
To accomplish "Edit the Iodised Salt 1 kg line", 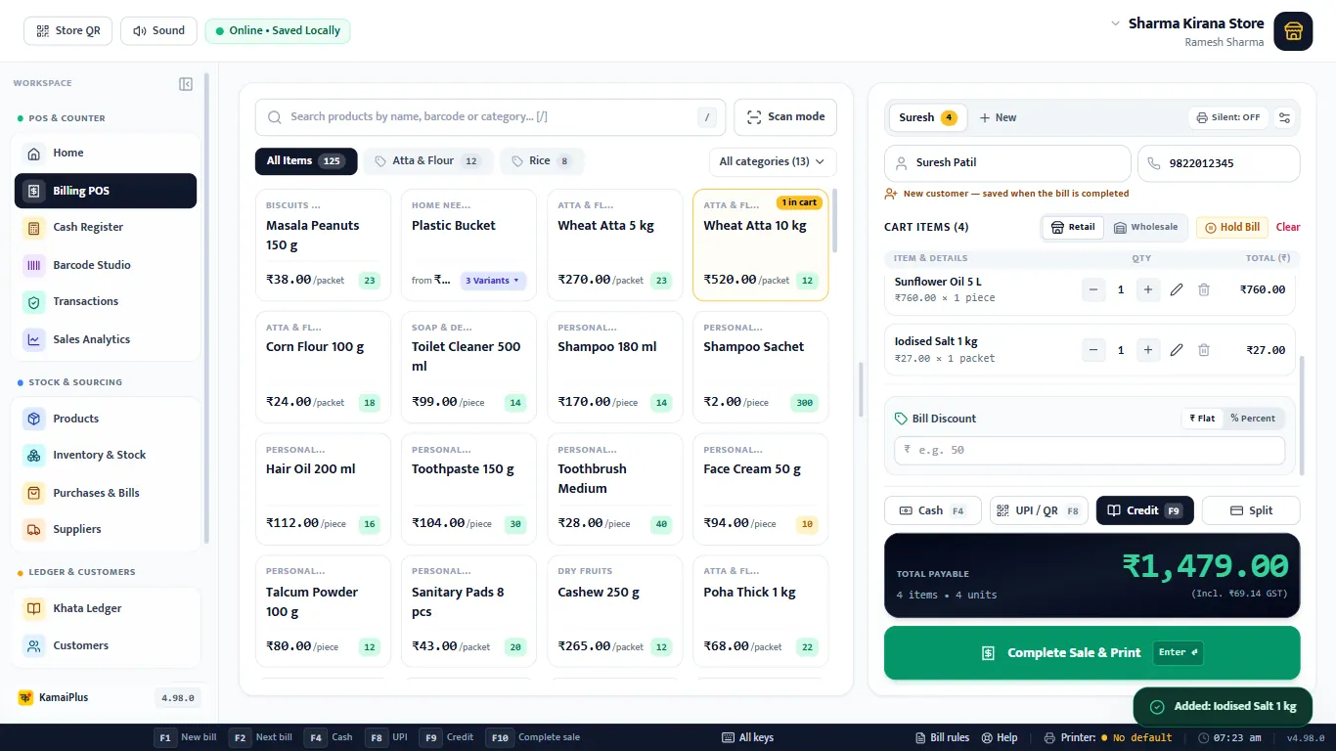I will [1177, 350].
